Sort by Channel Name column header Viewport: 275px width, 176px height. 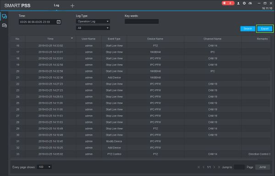coord(212,39)
